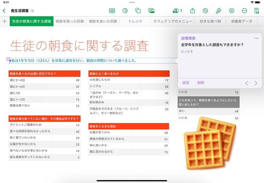The image size is (264, 183).
Task: Add a new sheet with plus button
Action: [4, 21]
